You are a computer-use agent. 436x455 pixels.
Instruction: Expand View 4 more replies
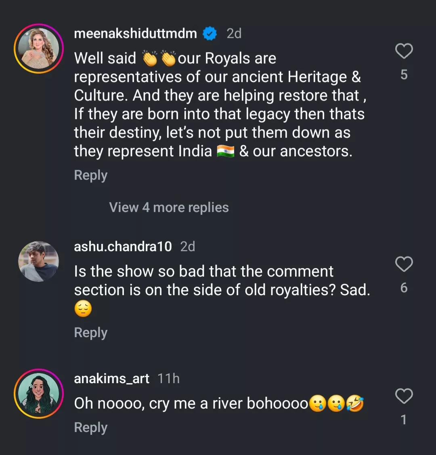(x=169, y=208)
